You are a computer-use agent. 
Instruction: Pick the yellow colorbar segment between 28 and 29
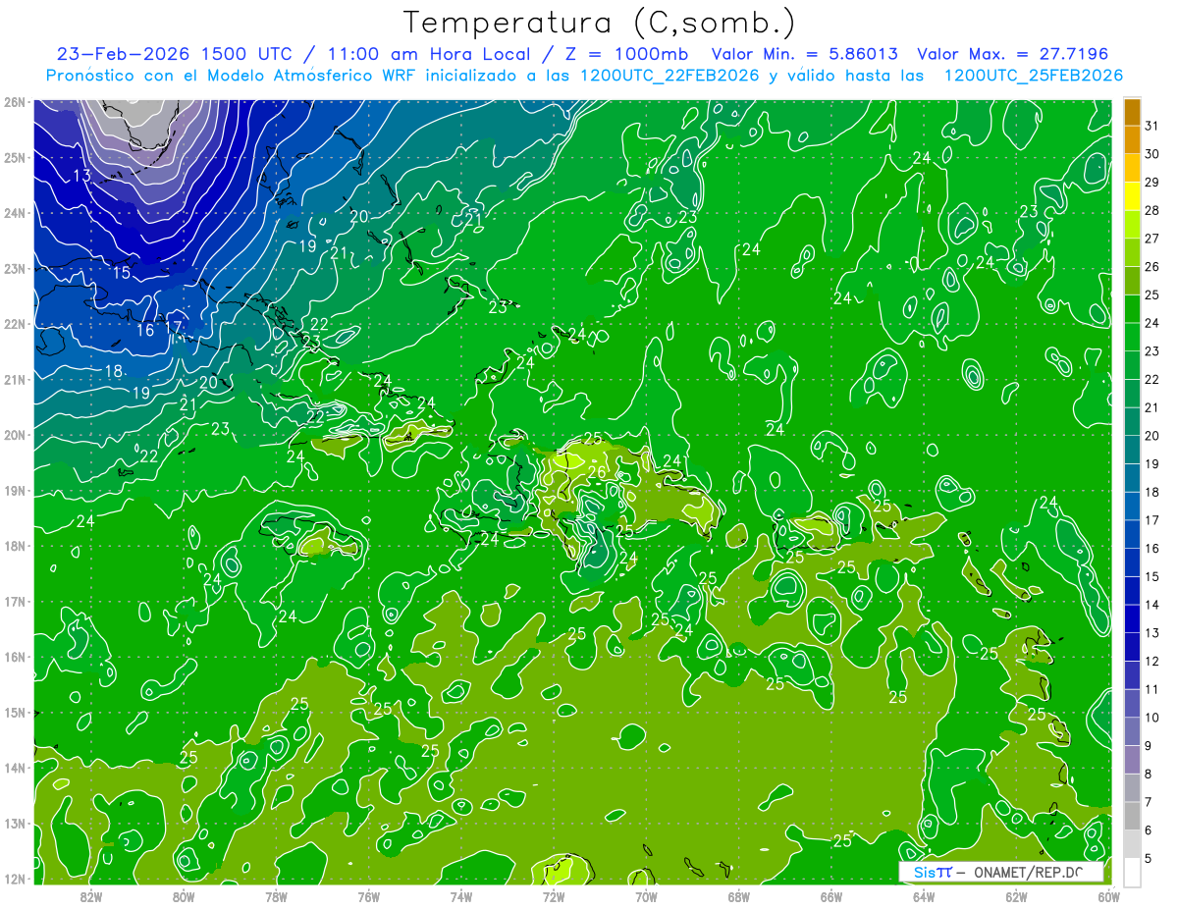(x=1132, y=196)
